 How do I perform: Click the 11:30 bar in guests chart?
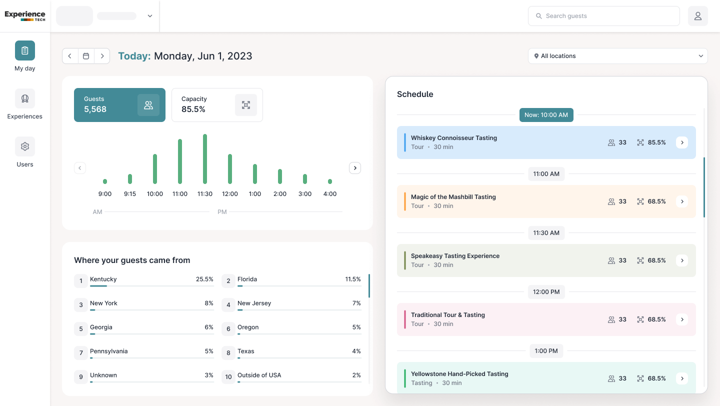205,159
